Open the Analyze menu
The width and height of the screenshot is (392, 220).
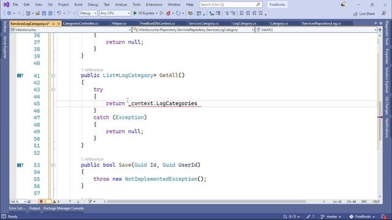click(121, 4)
